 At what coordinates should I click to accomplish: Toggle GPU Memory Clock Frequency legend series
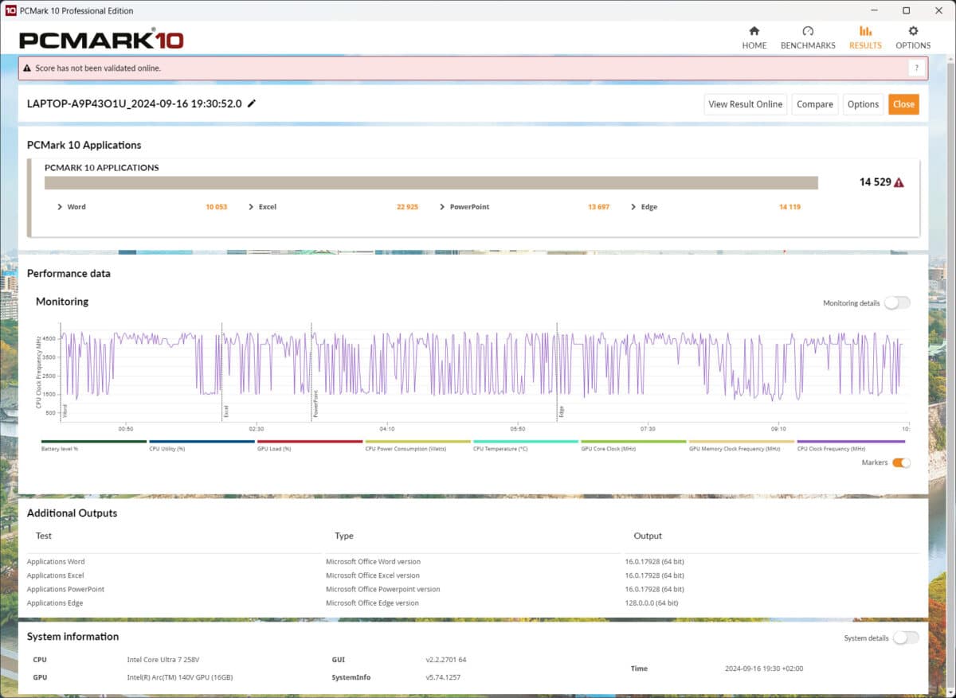(742, 445)
